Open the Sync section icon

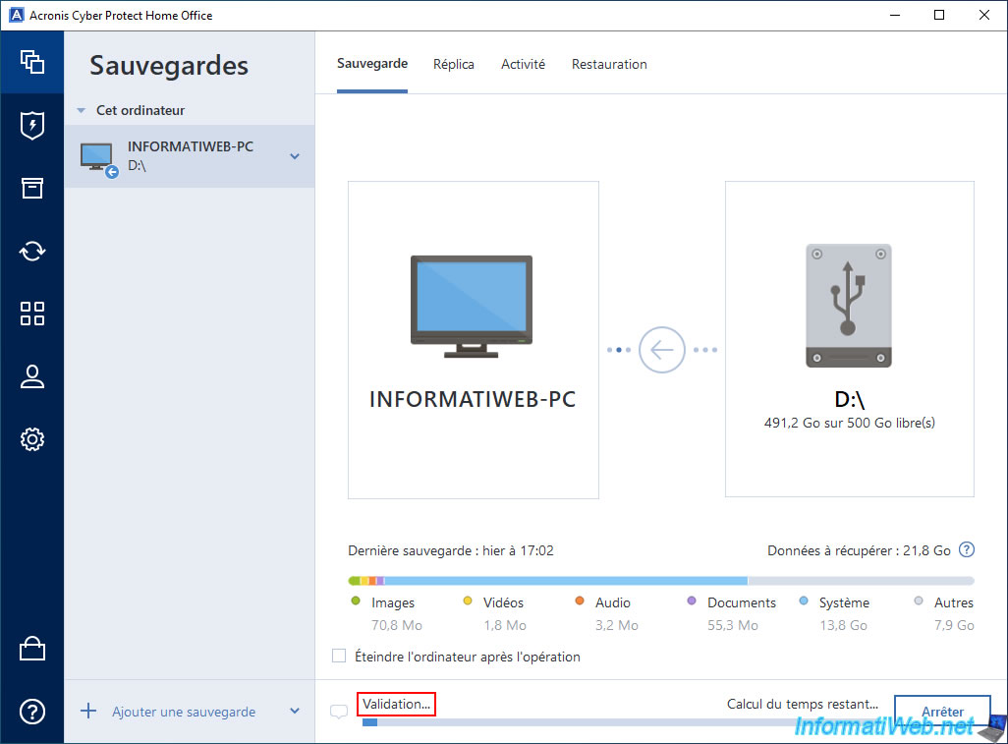click(32, 251)
